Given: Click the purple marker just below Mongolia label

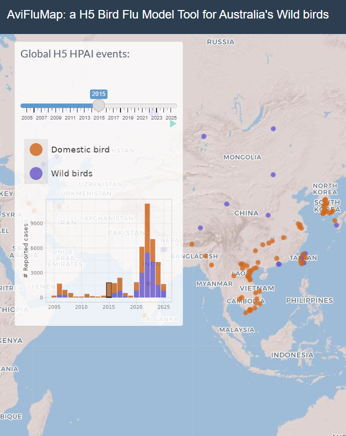Looking at the screenshot, I should [273, 174].
